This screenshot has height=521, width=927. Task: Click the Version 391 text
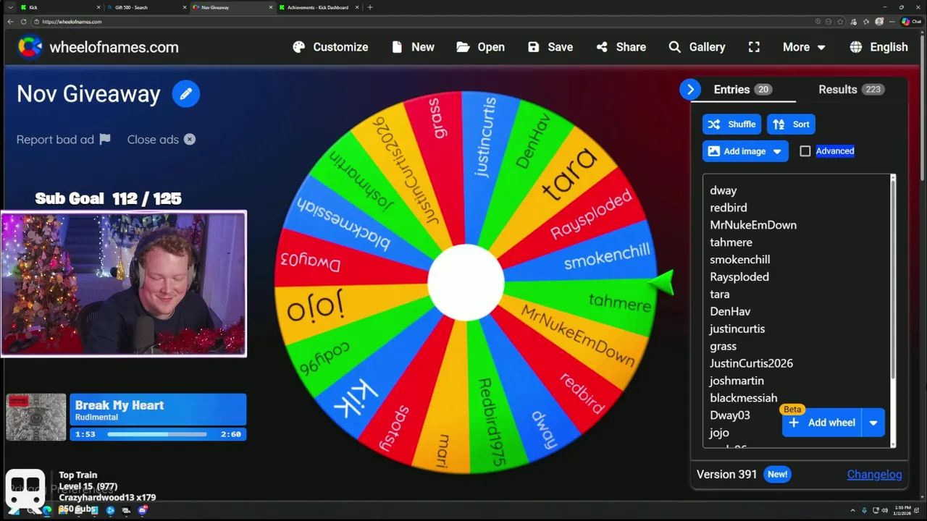tap(726, 475)
